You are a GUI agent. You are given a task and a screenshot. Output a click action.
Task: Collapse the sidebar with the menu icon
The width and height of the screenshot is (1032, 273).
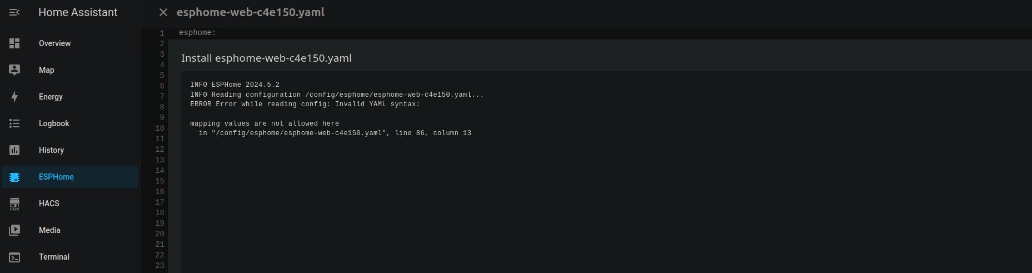point(14,12)
